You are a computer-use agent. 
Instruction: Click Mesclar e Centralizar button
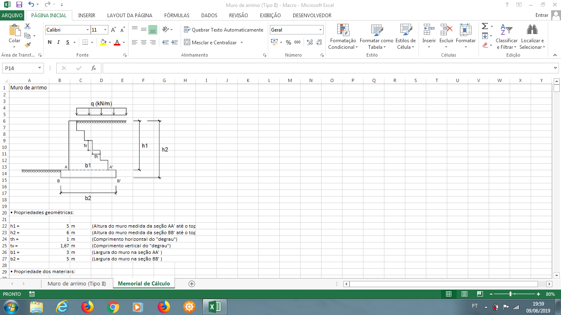210,42
